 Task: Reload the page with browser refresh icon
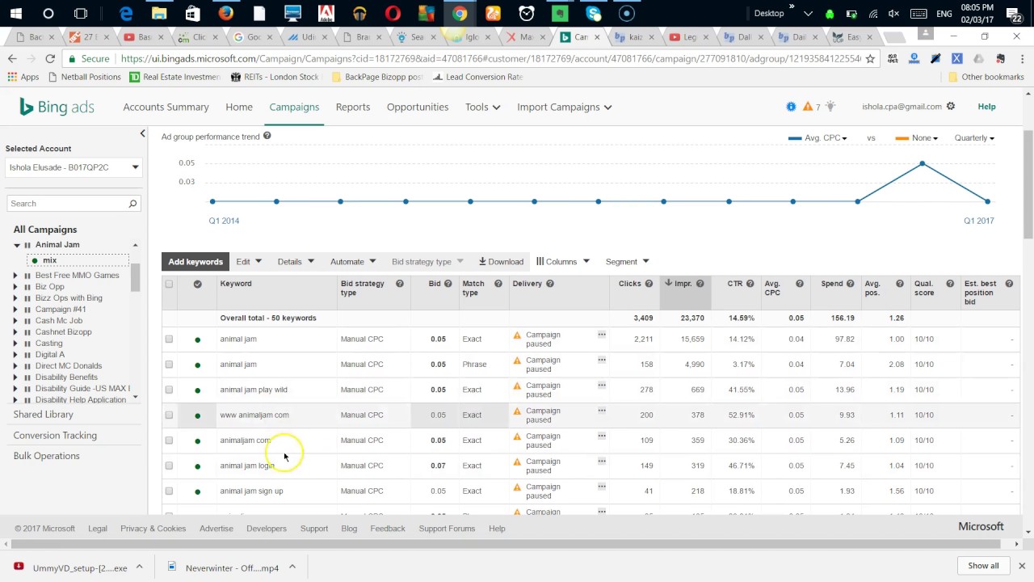tap(50, 58)
